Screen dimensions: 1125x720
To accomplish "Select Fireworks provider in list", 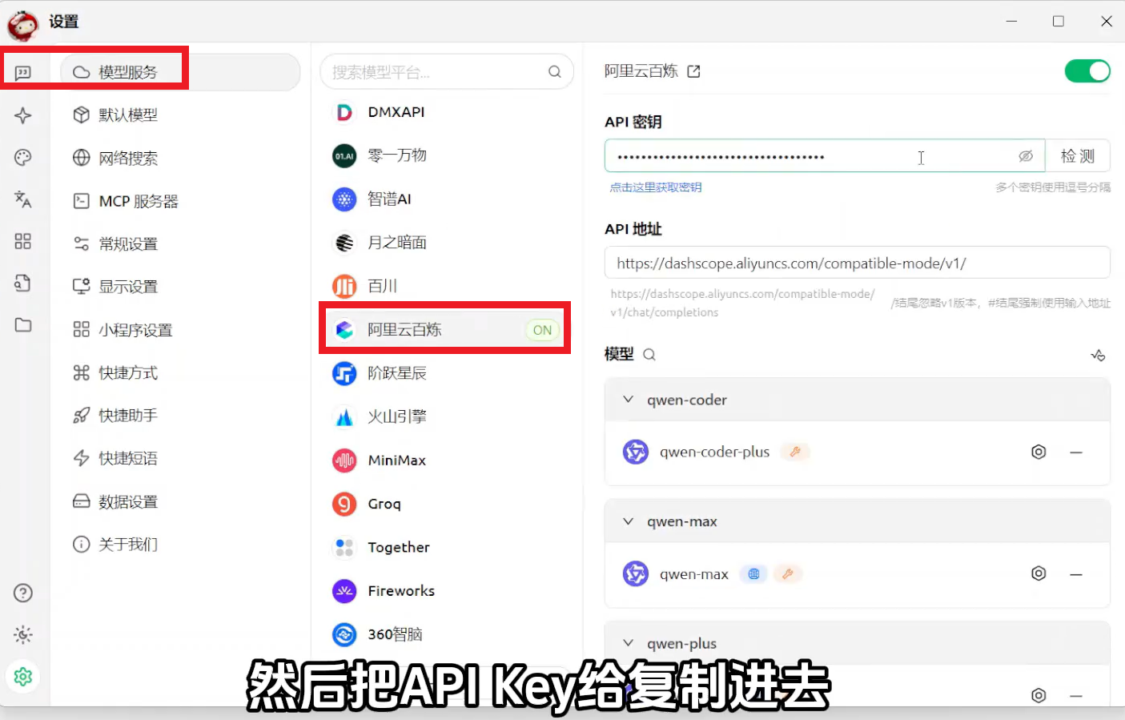I will coord(446,590).
